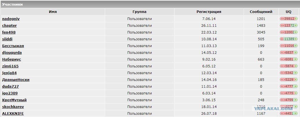The width and height of the screenshot is (300, 117).
Task: Downvote siiddi using the minus icon
Action: [x=281, y=39]
